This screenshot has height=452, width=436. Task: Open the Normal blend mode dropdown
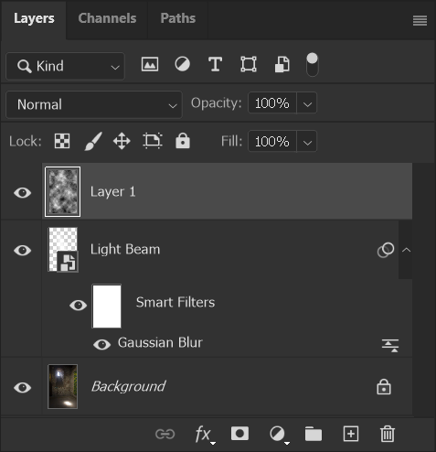tap(94, 104)
